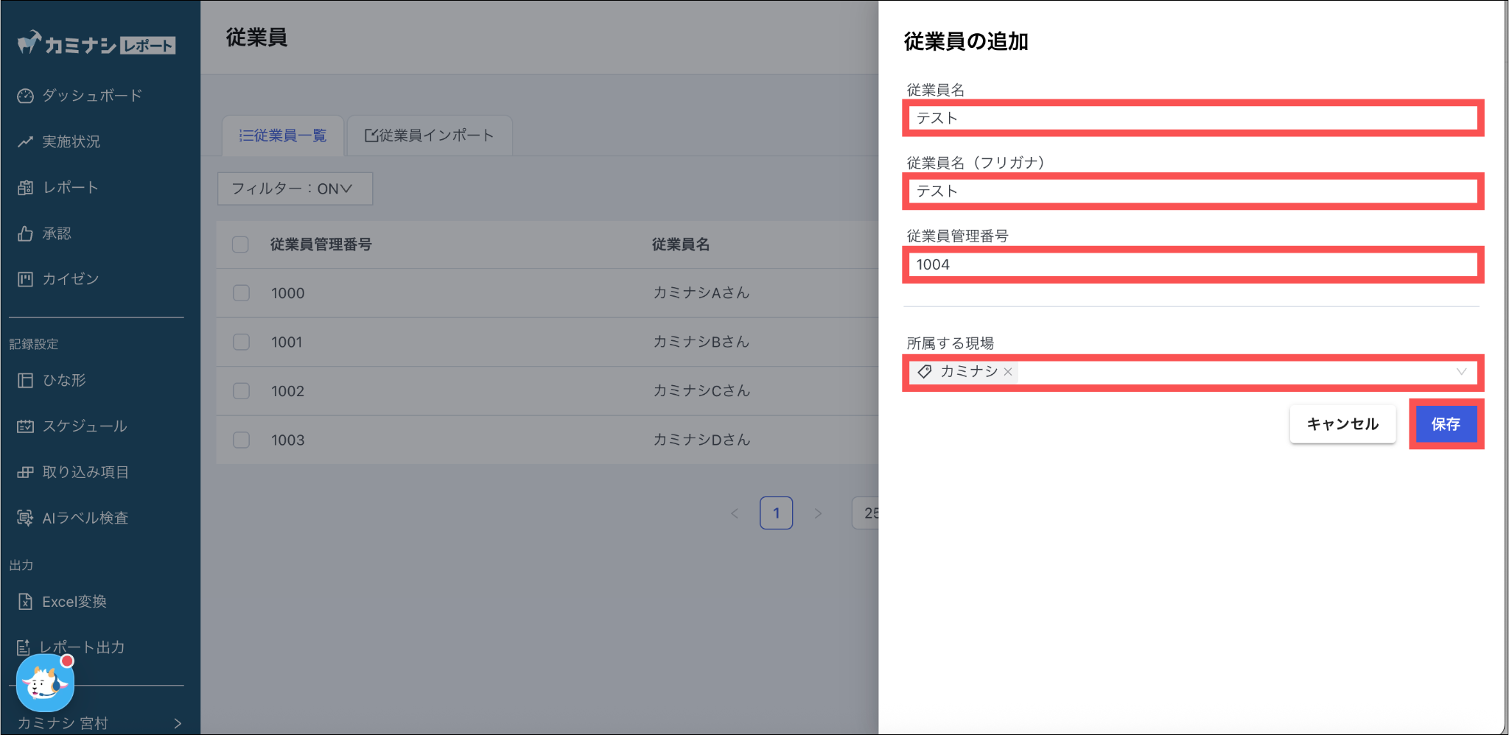Open 実施状況 via its chart icon
Screen dimensions: 1509x735
pyautogui.click(x=26, y=141)
